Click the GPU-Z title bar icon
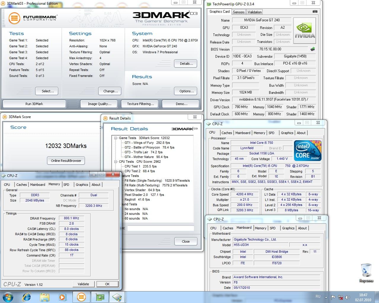 pyautogui.click(x=209, y=4)
